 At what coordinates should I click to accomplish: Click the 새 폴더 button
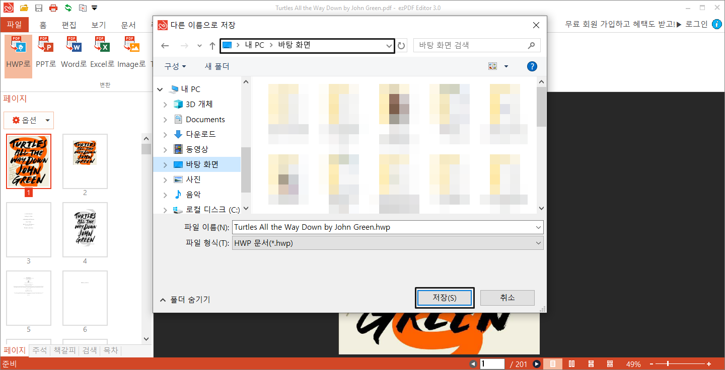click(x=217, y=66)
